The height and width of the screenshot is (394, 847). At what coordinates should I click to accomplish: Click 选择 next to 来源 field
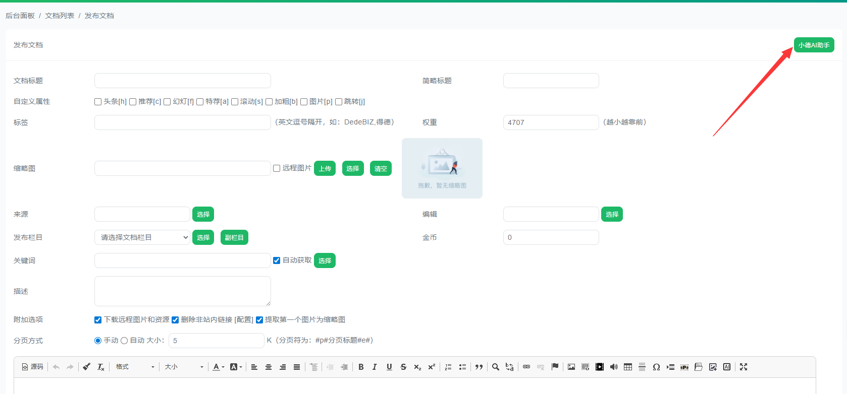tap(203, 214)
